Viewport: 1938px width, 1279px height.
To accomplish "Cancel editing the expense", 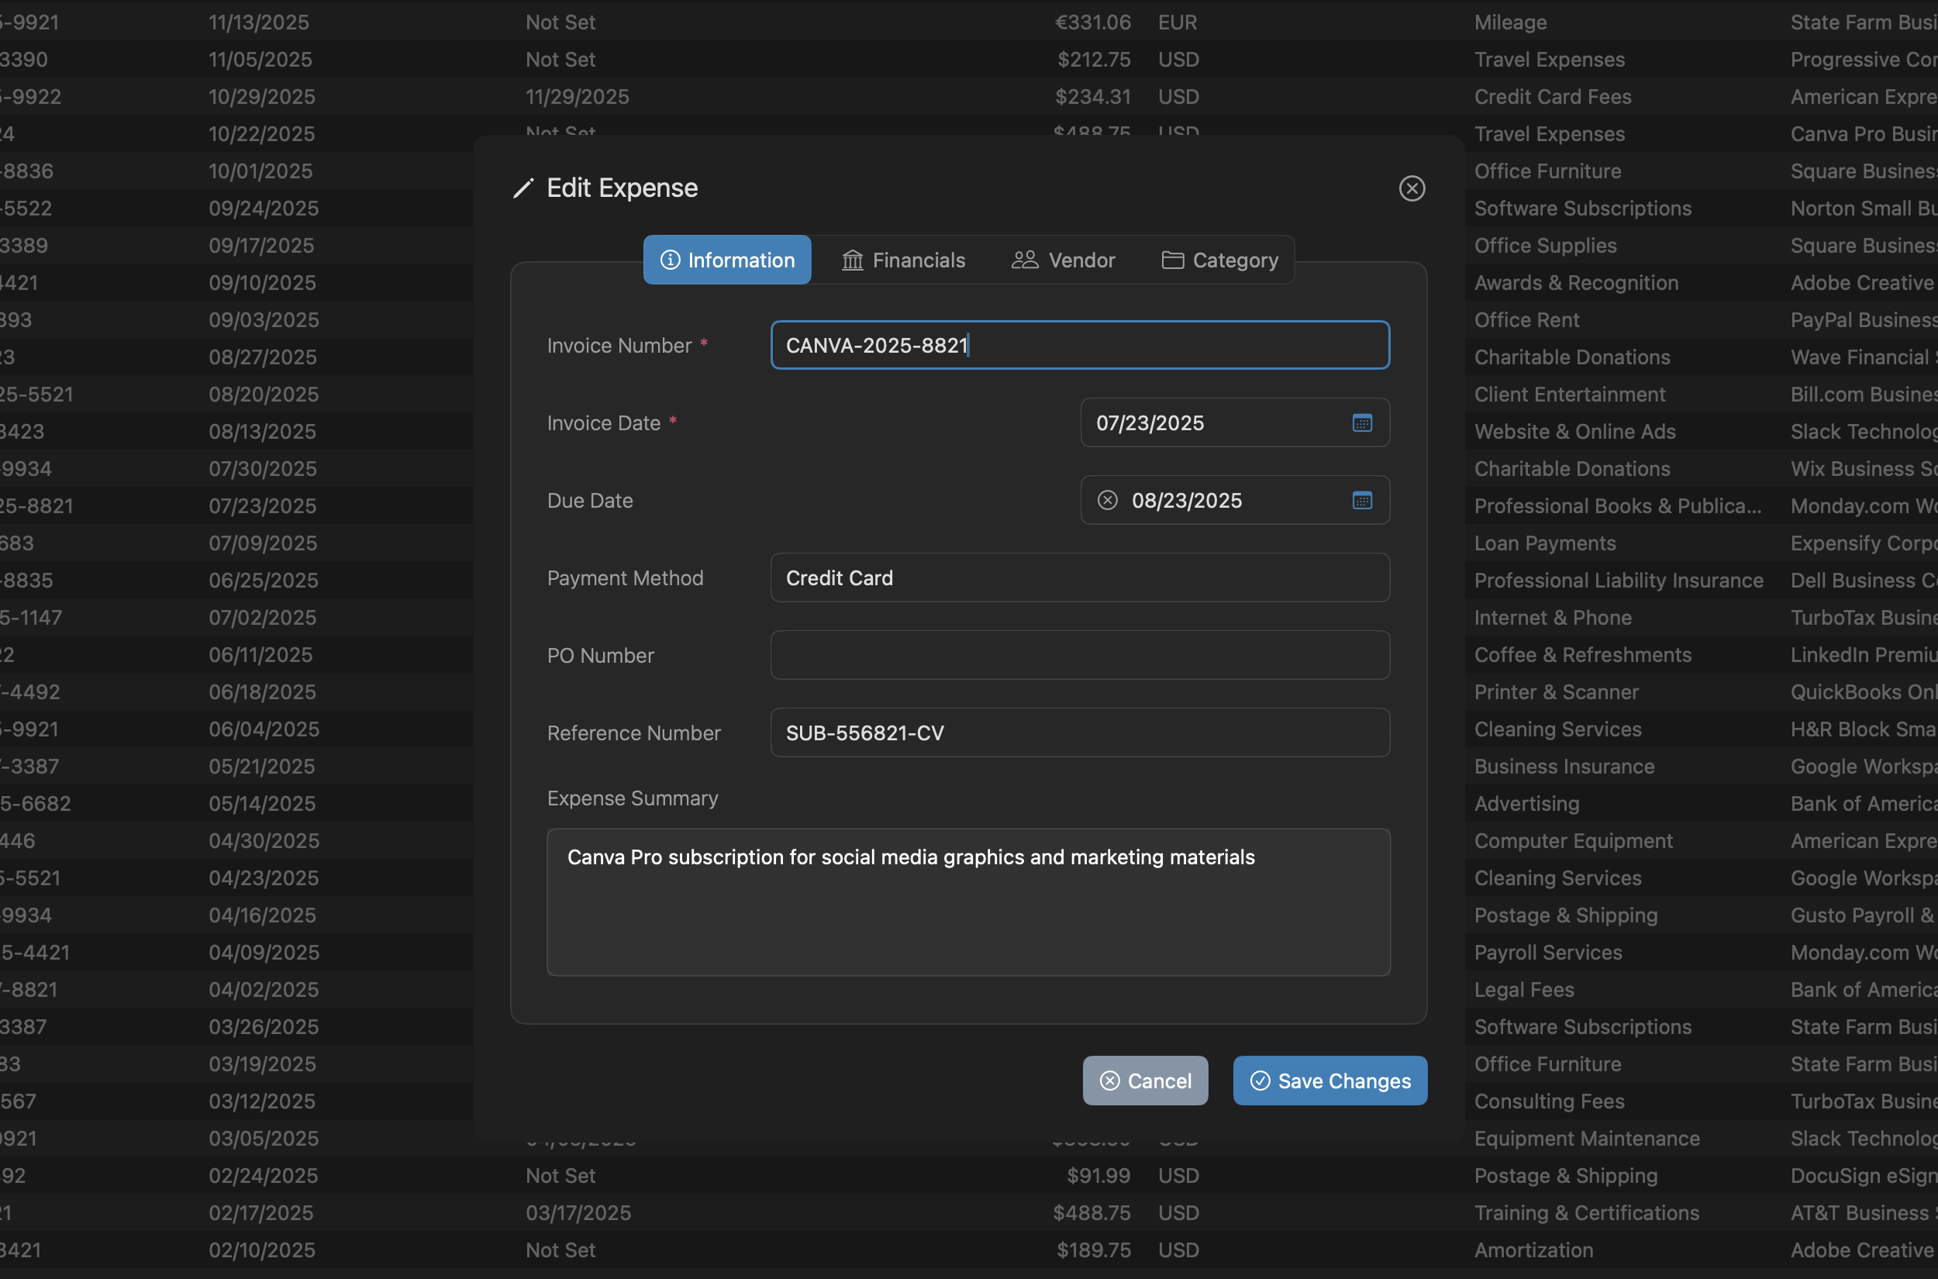I will point(1145,1080).
